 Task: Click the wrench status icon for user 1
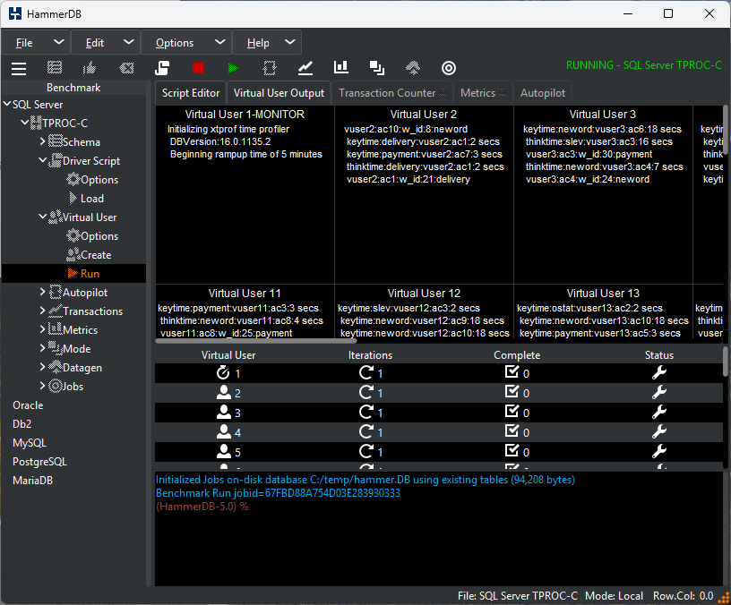tap(659, 372)
